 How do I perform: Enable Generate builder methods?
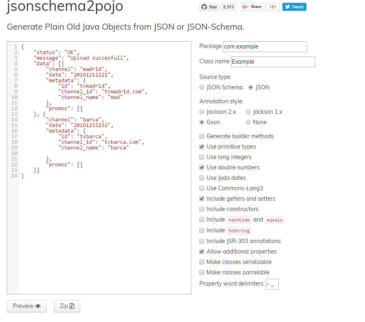(202, 136)
